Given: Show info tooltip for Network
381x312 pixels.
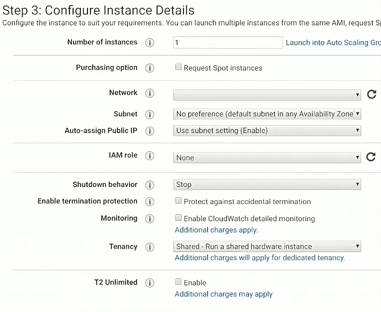Looking at the screenshot, I should click(x=150, y=93).
